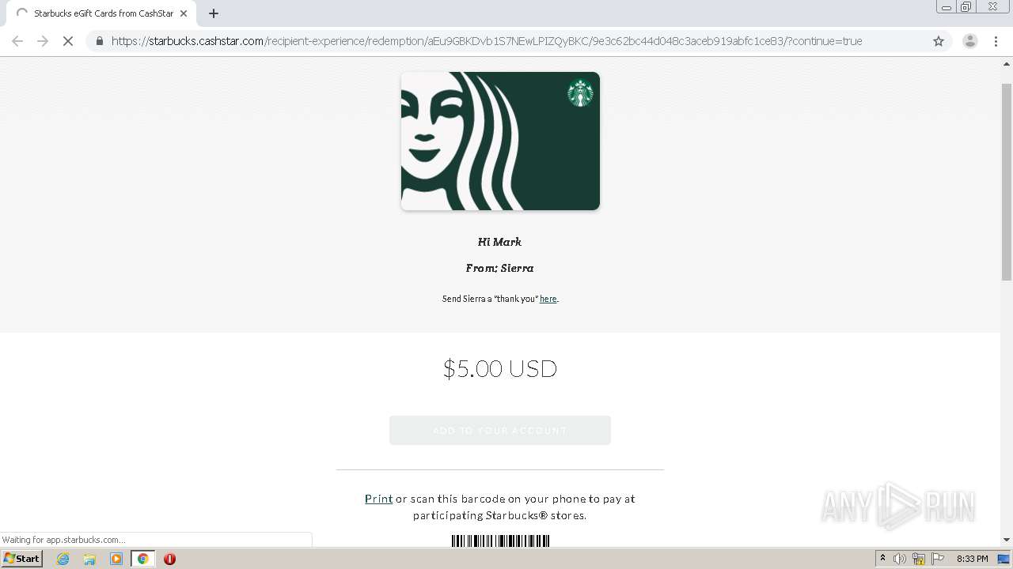Click the address bar URL
1013x569 pixels.
tap(486, 41)
